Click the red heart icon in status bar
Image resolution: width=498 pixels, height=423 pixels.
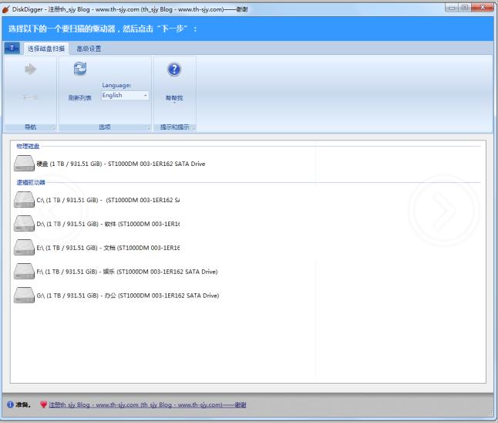(x=43, y=404)
